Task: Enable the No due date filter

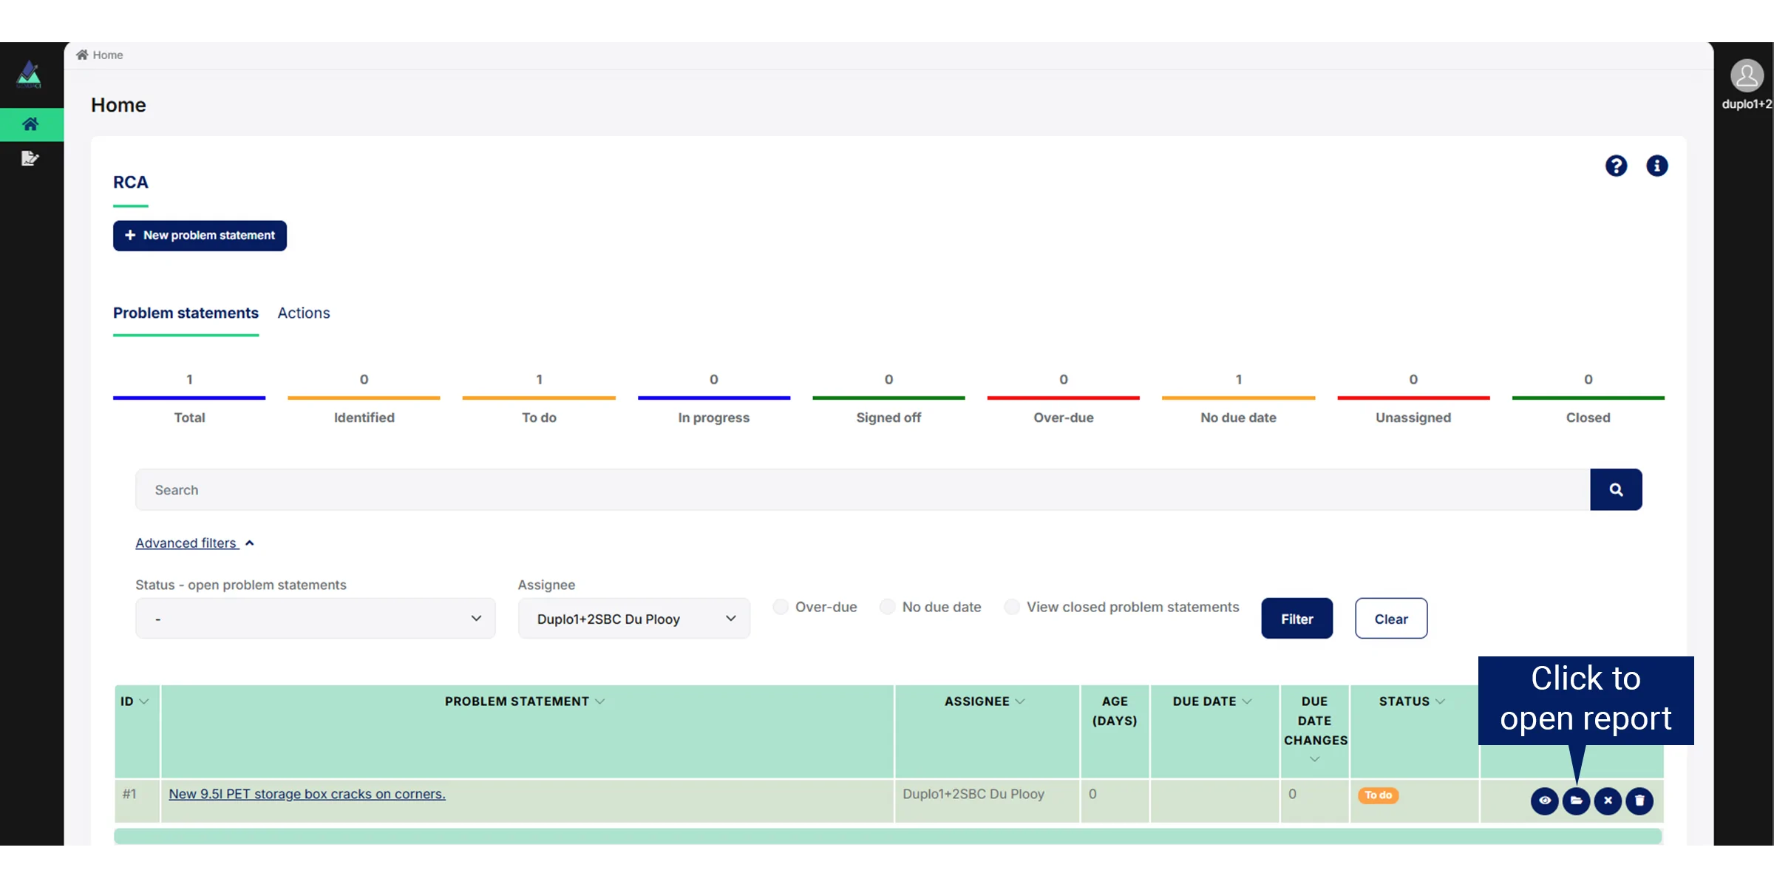Action: click(887, 607)
